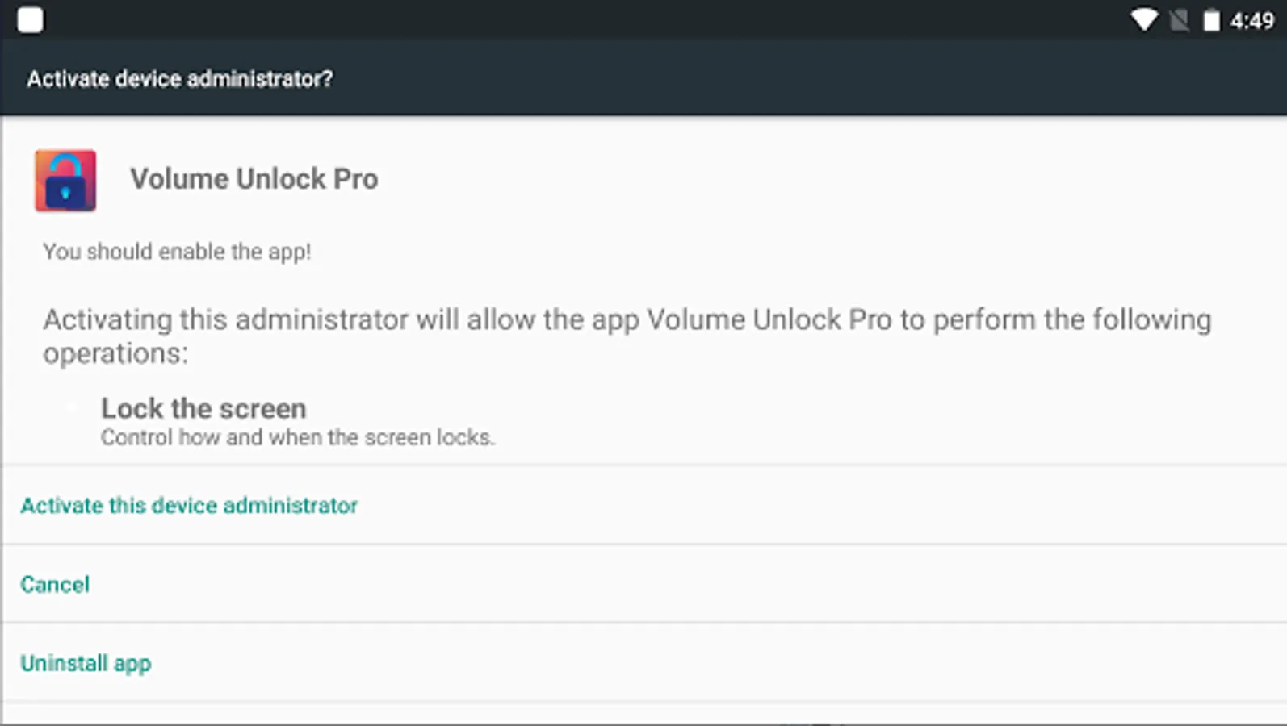1287x726 pixels.
Task: Tap the 4:49 clock in status bar
Action: (1251, 20)
